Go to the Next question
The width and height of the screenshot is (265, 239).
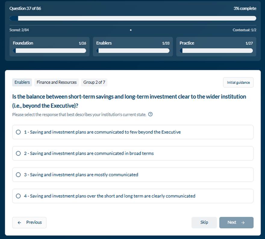click(236, 222)
